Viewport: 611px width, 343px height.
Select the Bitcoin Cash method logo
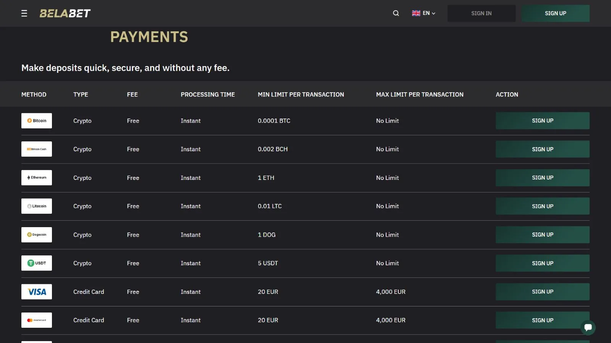[37, 149]
